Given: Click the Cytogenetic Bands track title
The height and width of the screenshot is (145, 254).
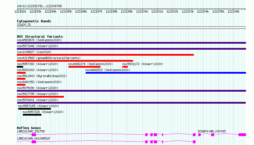Looking at the screenshot, I should [x=34, y=21].
